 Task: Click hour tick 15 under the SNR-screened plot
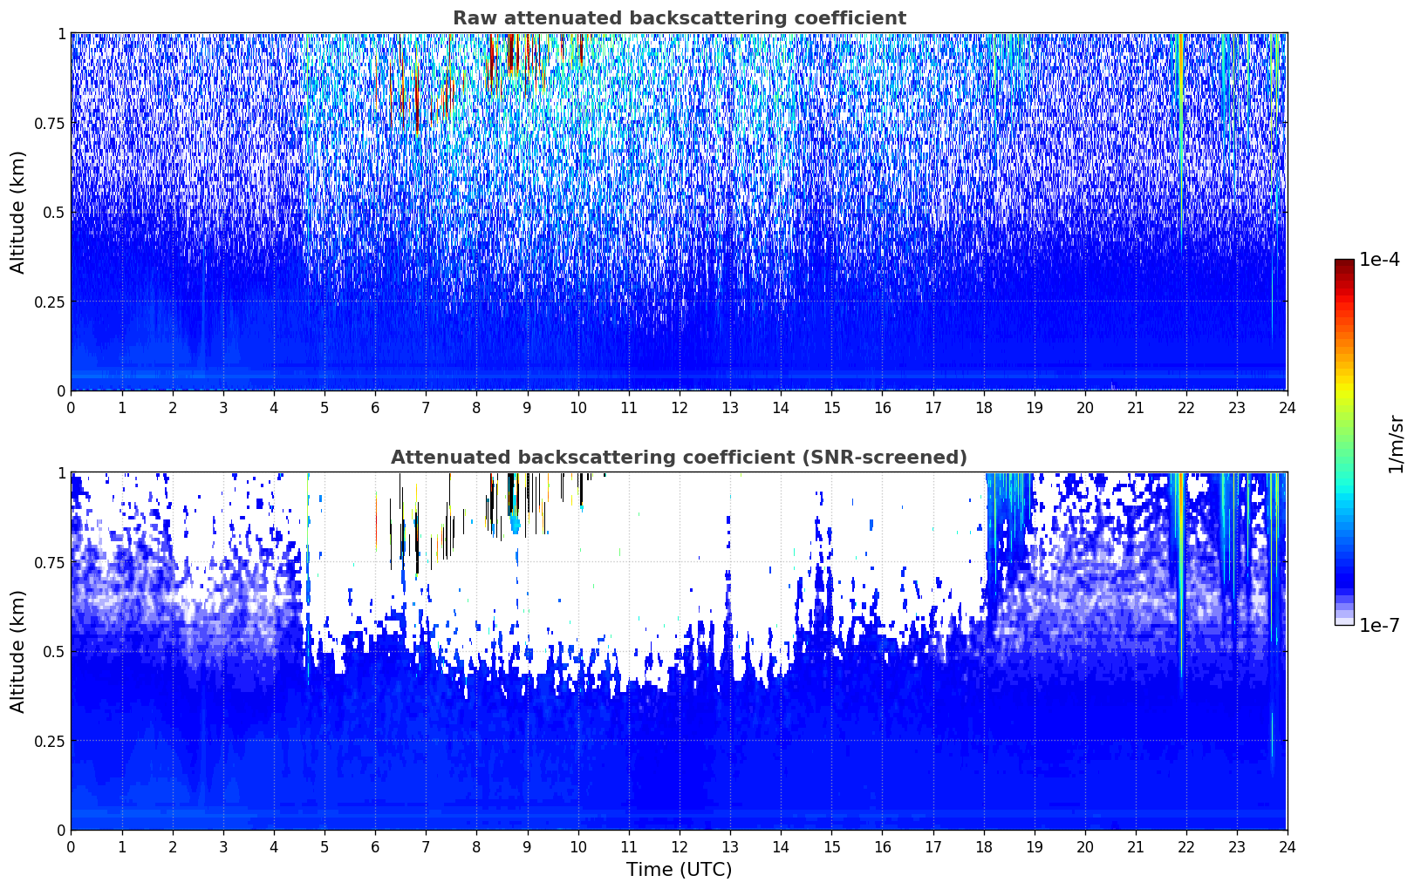point(831,846)
